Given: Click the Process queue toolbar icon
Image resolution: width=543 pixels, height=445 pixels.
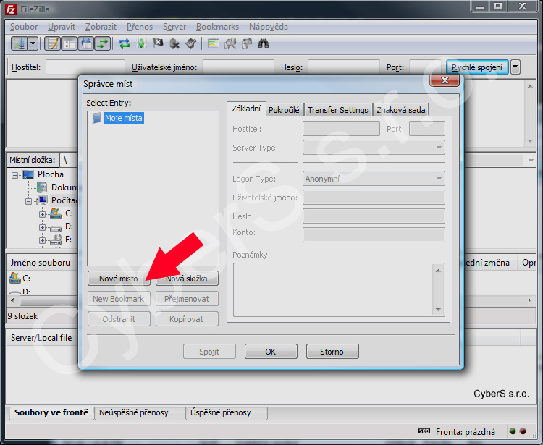Looking at the screenshot, I should click(141, 43).
